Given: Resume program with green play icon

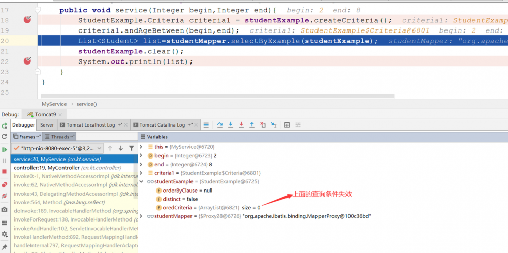Looking at the screenshot, I should coord(4,150).
